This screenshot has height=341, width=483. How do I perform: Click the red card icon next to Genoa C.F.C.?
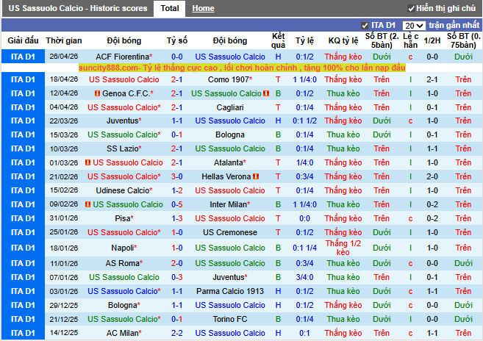(x=97, y=93)
